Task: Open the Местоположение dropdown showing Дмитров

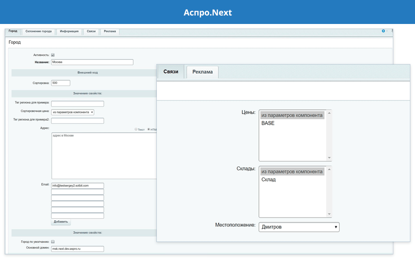Action: click(x=299, y=227)
